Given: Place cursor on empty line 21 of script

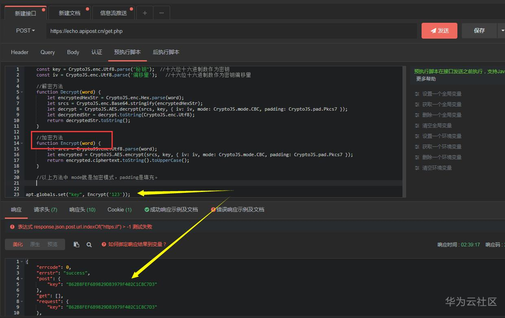Looking at the screenshot, I should click(x=213, y=183).
